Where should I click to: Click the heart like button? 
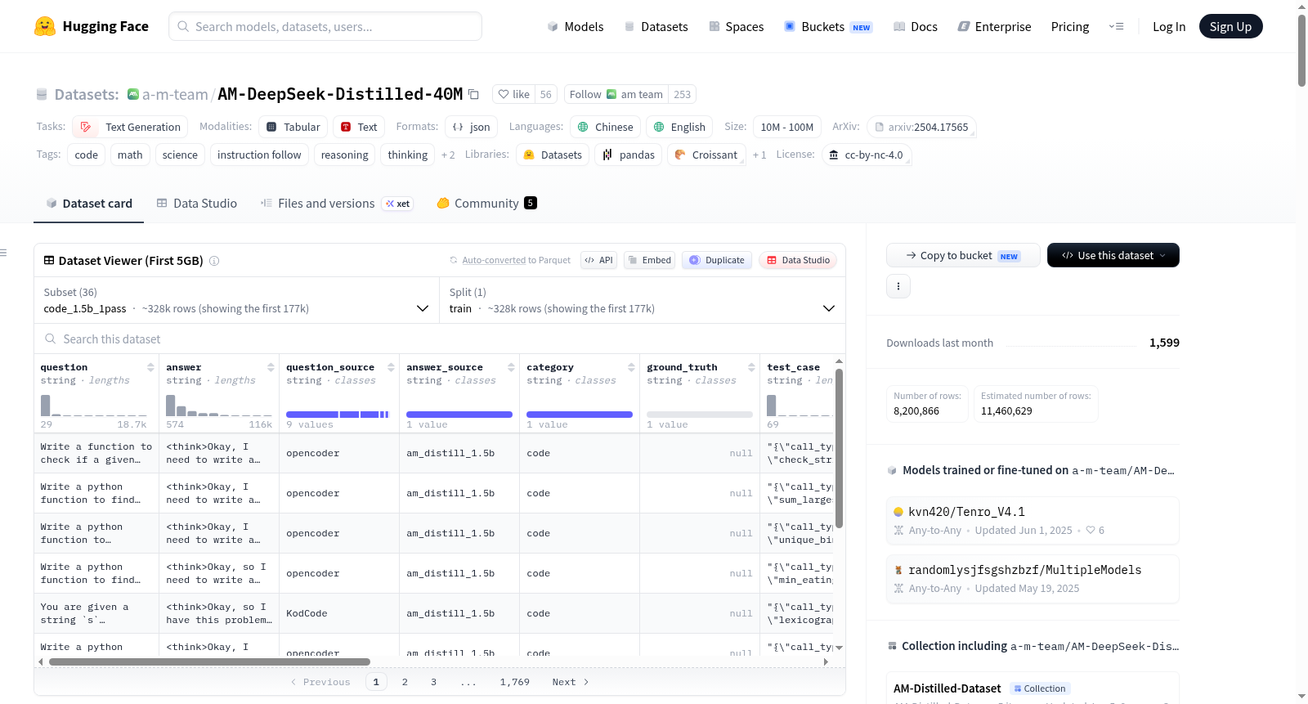click(514, 94)
